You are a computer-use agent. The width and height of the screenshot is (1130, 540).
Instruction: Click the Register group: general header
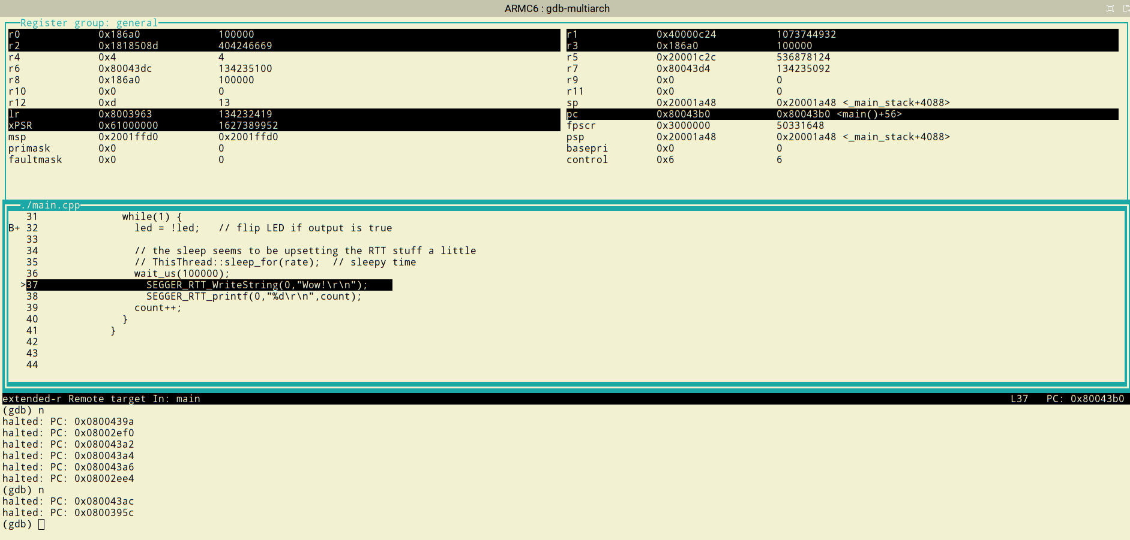point(88,23)
